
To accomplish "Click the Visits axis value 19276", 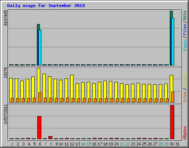I will click(x=6, y=73).
